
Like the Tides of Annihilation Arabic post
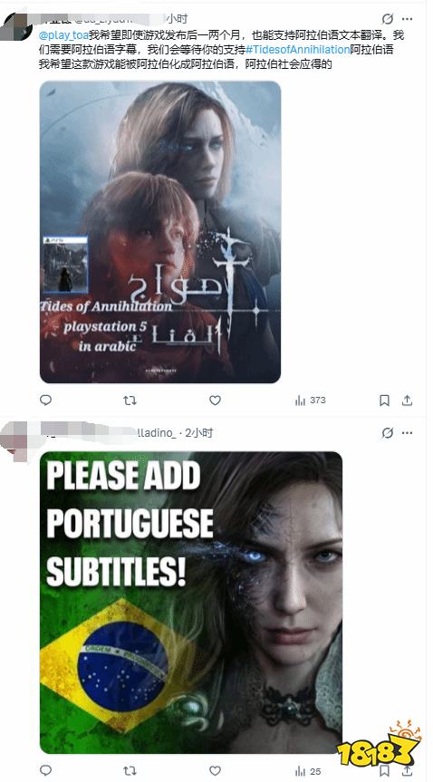point(215,400)
